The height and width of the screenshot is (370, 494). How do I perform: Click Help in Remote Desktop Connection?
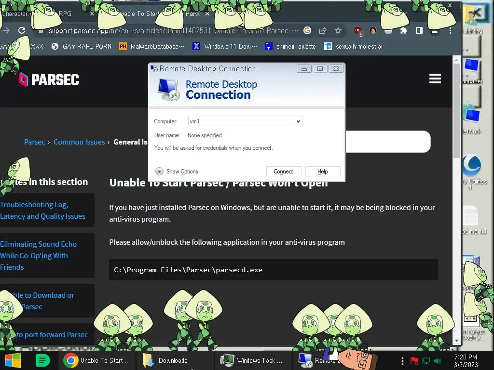pyautogui.click(x=323, y=172)
